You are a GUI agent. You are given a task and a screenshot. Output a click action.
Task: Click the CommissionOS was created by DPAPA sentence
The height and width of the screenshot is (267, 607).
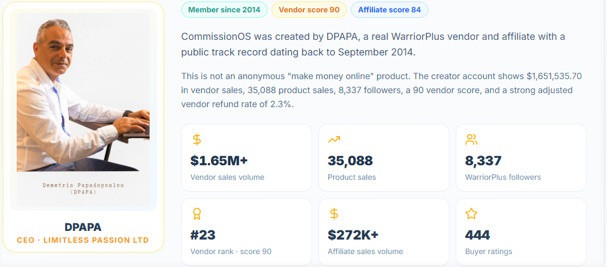coord(373,45)
